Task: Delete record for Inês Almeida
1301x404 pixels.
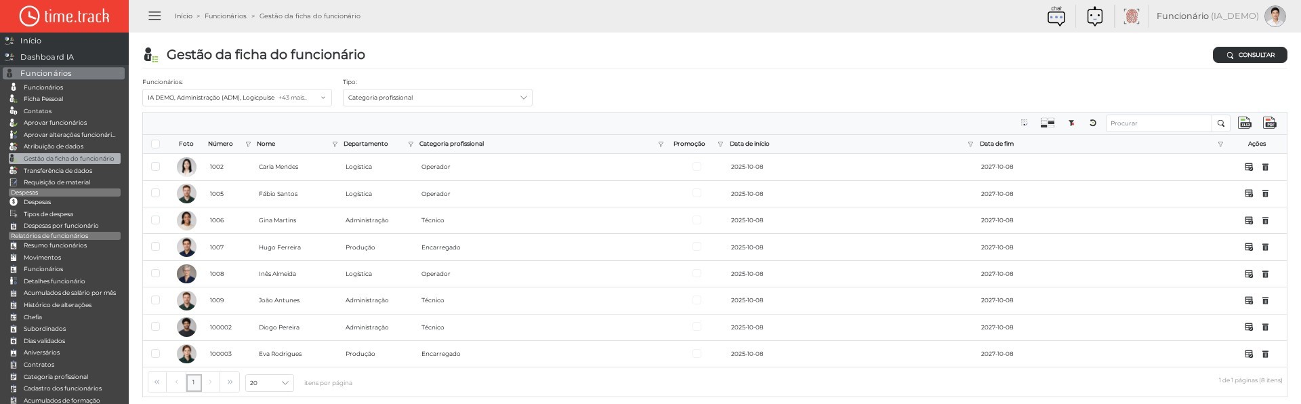Action: 1265,274
